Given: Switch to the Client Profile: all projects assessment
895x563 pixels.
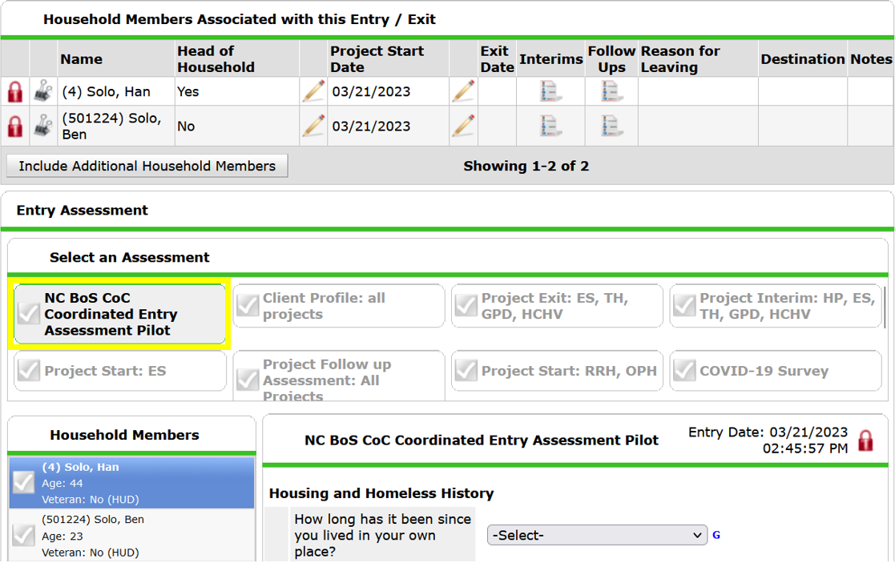Looking at the screenshot, I should (x=338, y=306).
